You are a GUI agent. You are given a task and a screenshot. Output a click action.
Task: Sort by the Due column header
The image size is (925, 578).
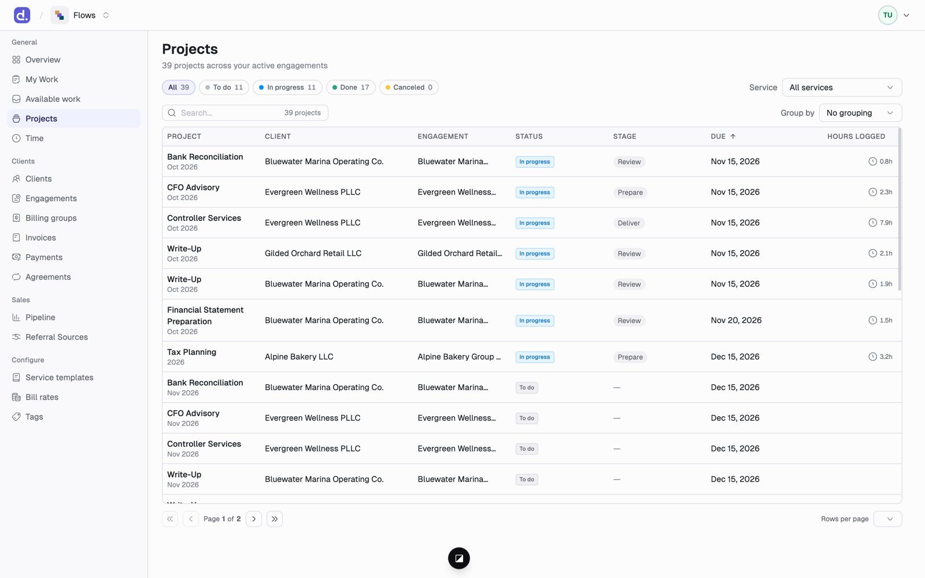(723, 136)
